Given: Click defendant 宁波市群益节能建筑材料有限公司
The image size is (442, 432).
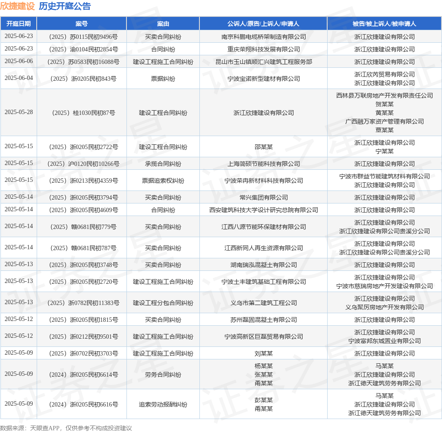Looking at the screenshot, I should coord(385,176).
